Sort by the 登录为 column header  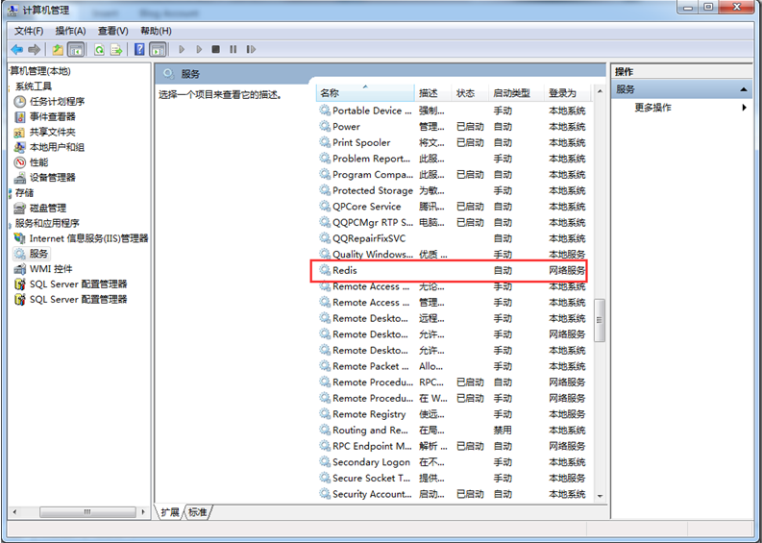coord(568,93)
